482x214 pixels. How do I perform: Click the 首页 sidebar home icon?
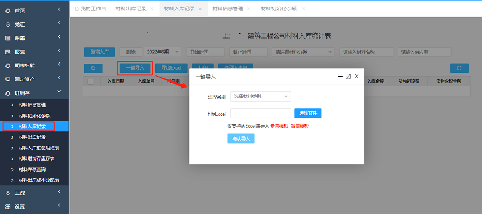click(x=8, y=11)
